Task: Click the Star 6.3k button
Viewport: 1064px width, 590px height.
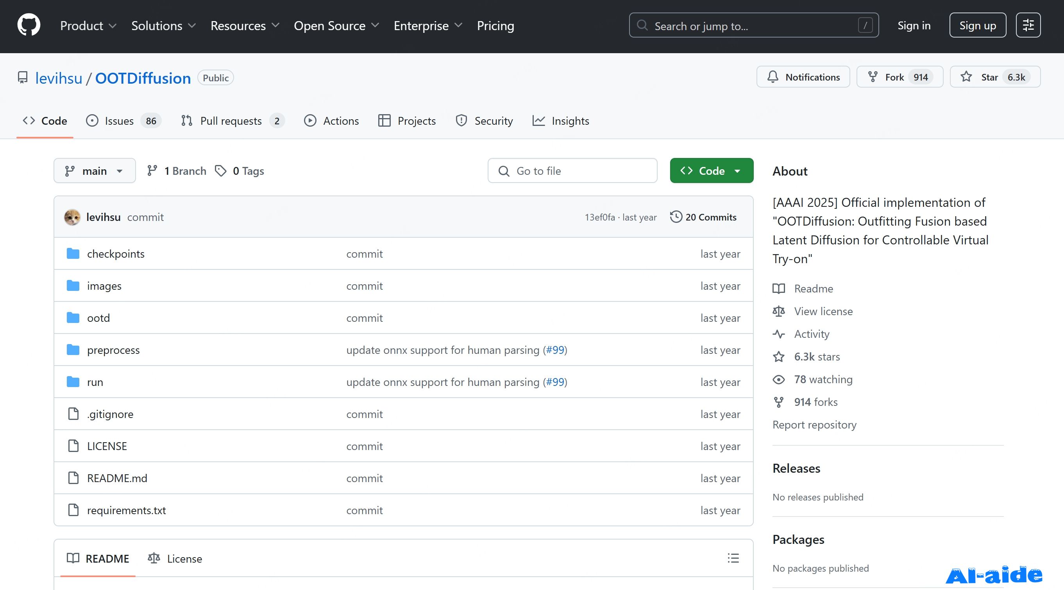Action: click(995, 77)
